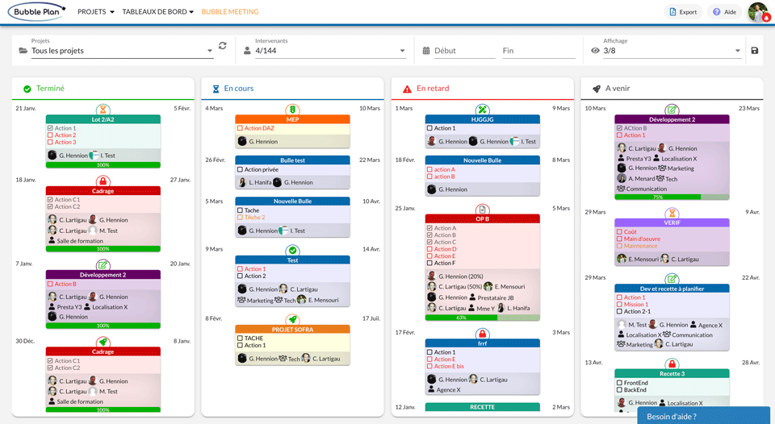Click the Fin date field
Screen dimensions: 775x424
point(538,50)
